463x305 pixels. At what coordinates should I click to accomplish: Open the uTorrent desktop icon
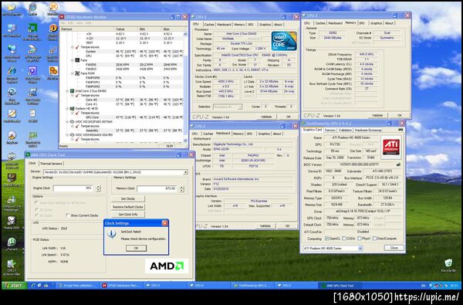(x=12, y=243)
